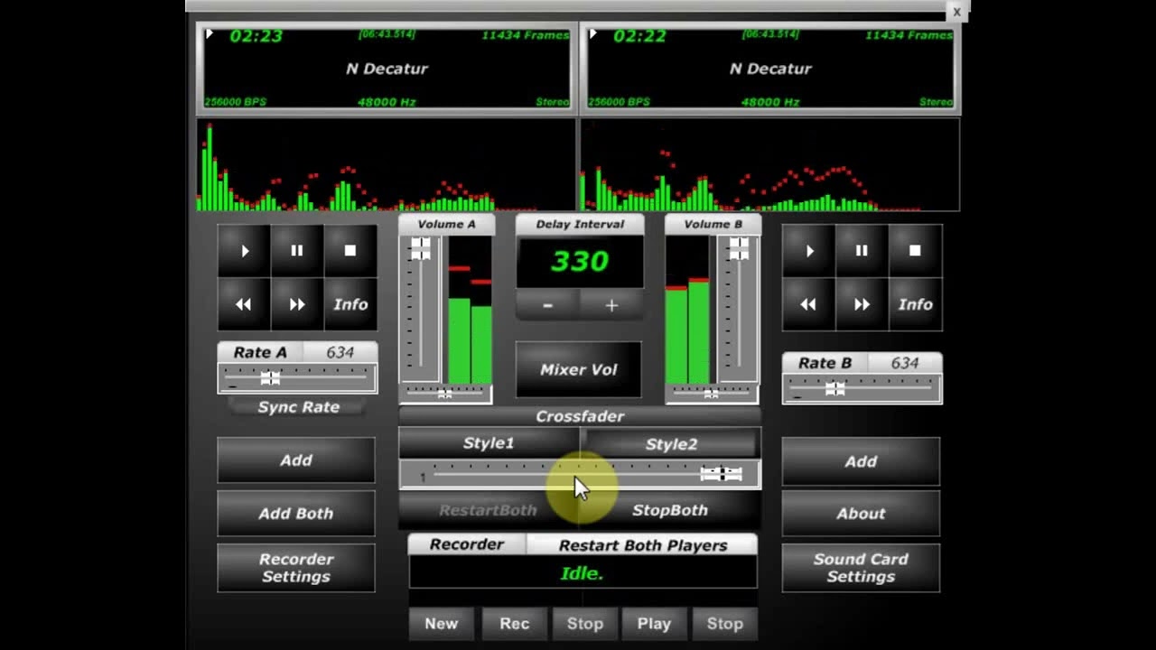The width and height of the screenshot is (1156, 650).
Task: Select crossfader Style1
Action: tap(489, 443)
